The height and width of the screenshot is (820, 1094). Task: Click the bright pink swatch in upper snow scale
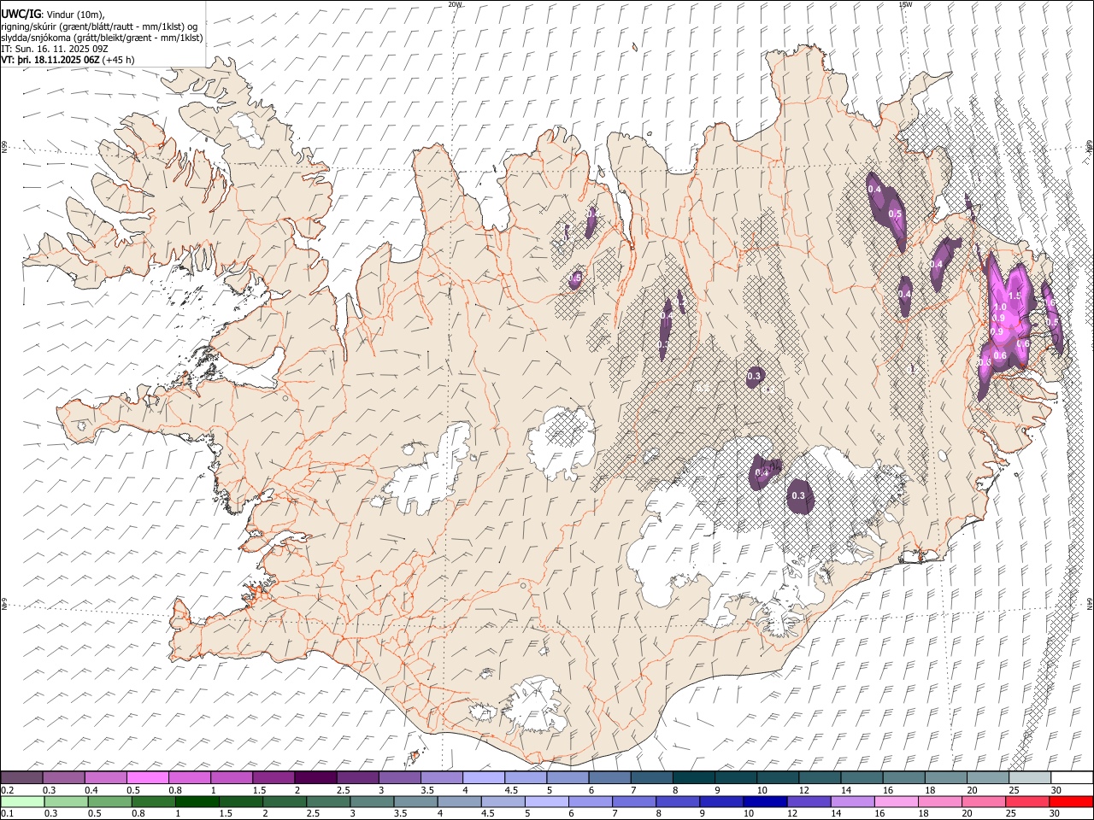147,777
